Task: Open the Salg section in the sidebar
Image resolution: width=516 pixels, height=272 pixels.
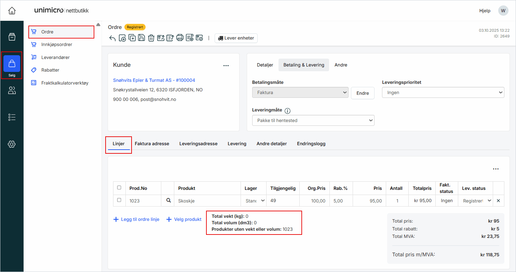Action: coord(12,65)
